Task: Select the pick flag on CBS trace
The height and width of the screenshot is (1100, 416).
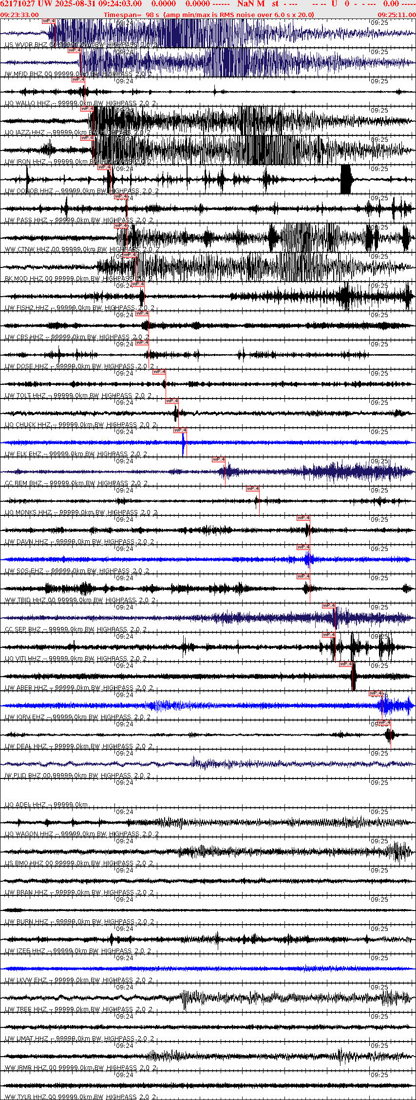Action: tap(142, 313)
